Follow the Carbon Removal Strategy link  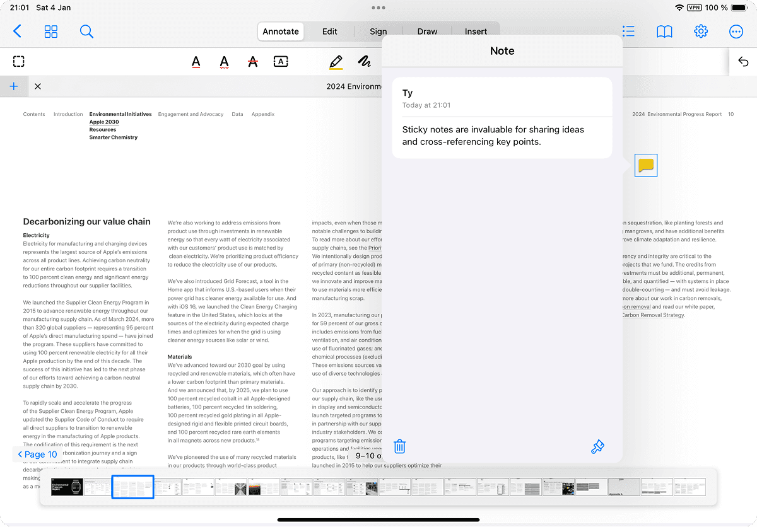point(654,315)
